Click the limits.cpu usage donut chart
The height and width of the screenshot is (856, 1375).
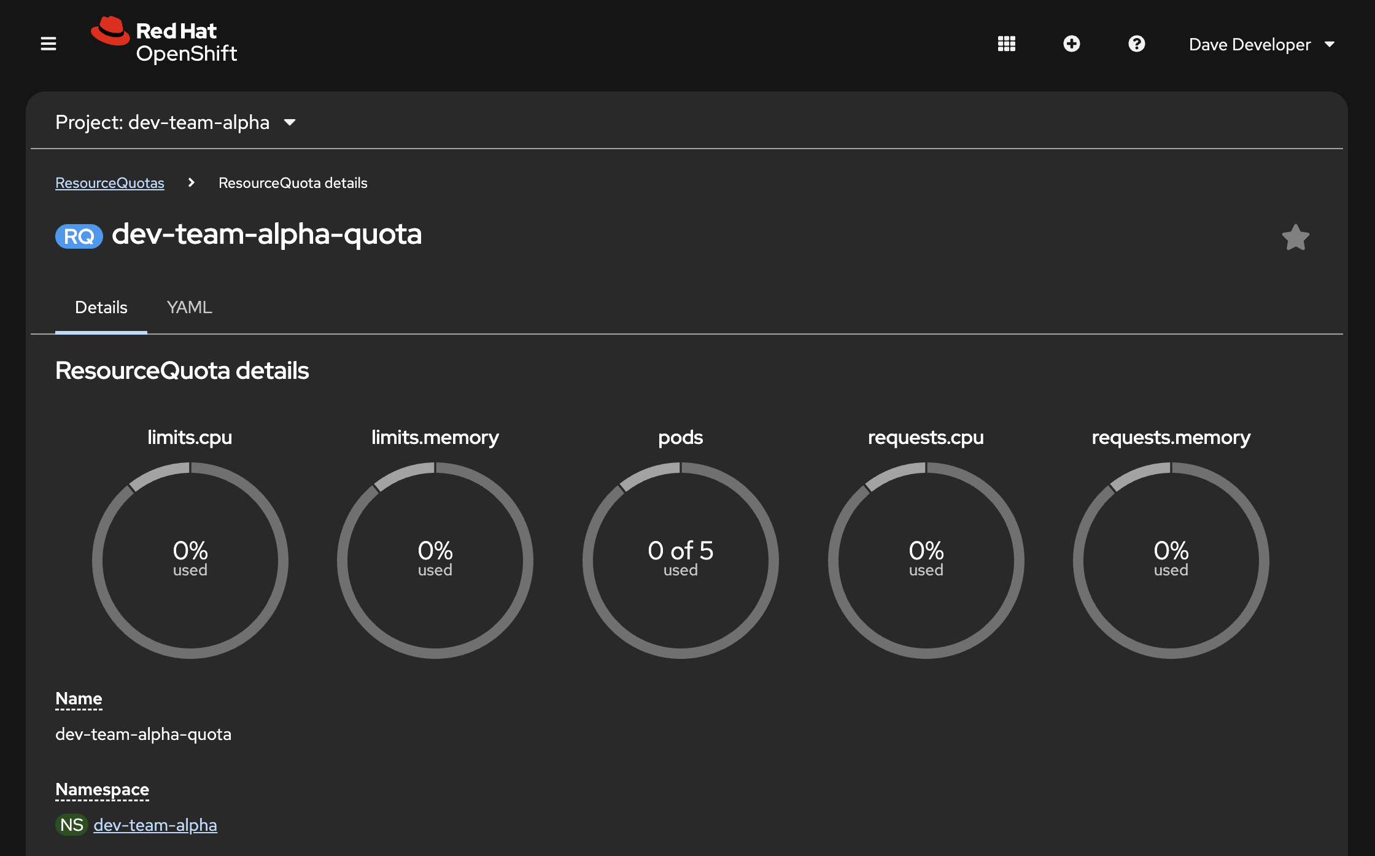point(190,560)
